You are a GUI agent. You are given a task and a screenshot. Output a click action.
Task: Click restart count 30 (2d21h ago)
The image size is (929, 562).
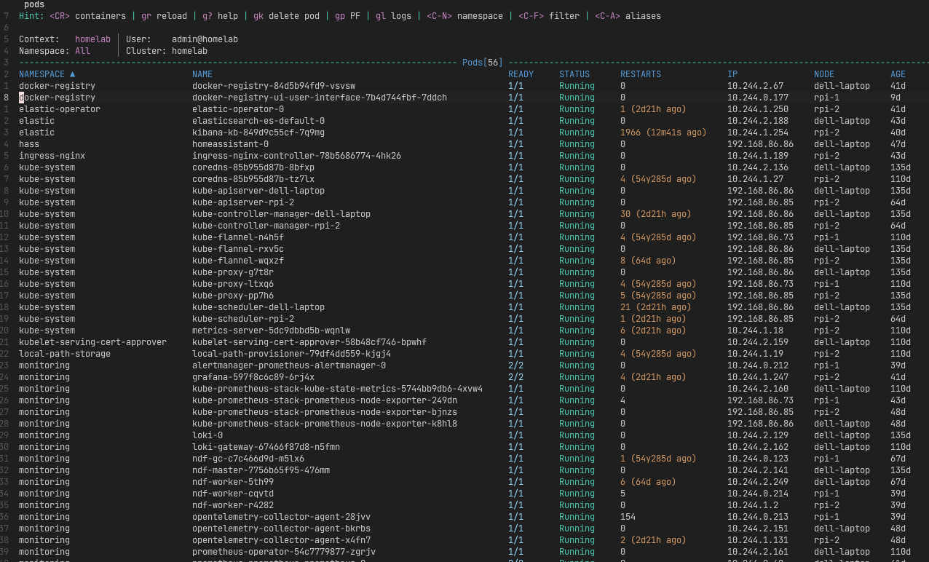coord(656,214)
